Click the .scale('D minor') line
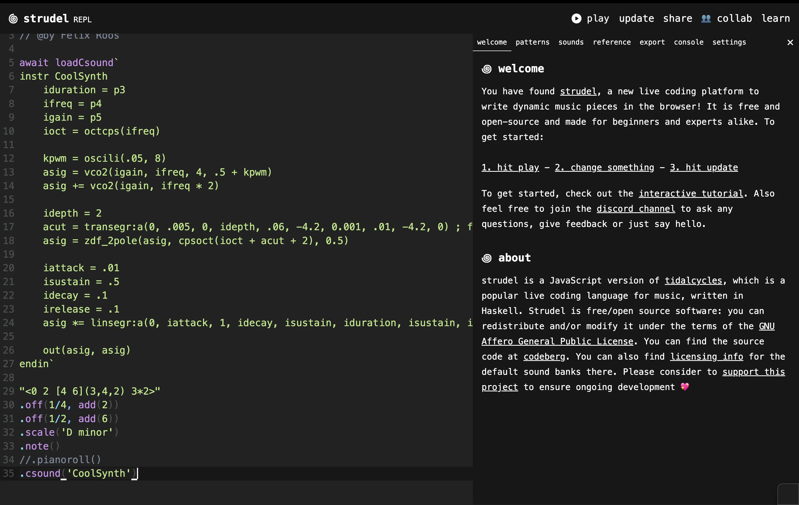The width and height of the screenshot is (799, 505). coord(69,432)
